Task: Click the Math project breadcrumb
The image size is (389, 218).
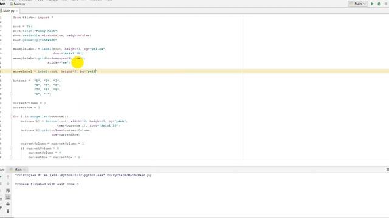Action: click(2, 4)
